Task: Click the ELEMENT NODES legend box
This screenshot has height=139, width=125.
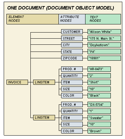Action: point(32,19)
